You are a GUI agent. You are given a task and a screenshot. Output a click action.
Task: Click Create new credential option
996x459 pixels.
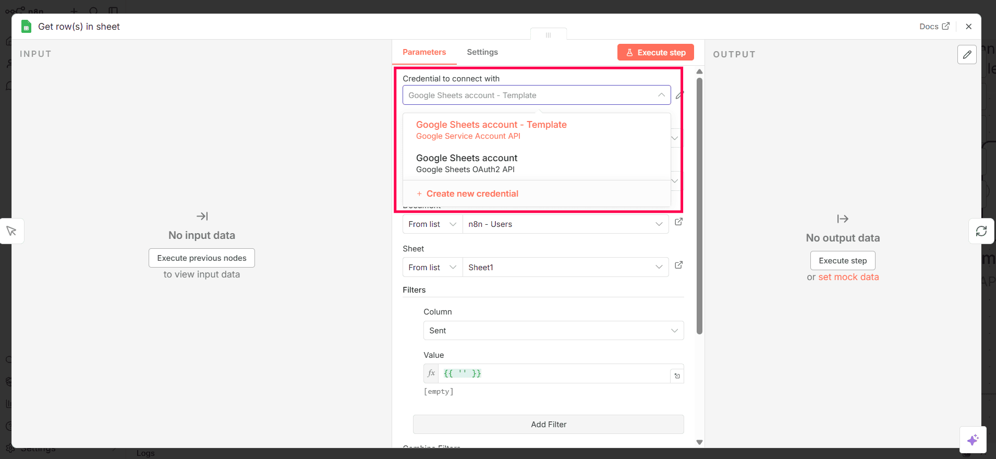(x=472, y=194)
